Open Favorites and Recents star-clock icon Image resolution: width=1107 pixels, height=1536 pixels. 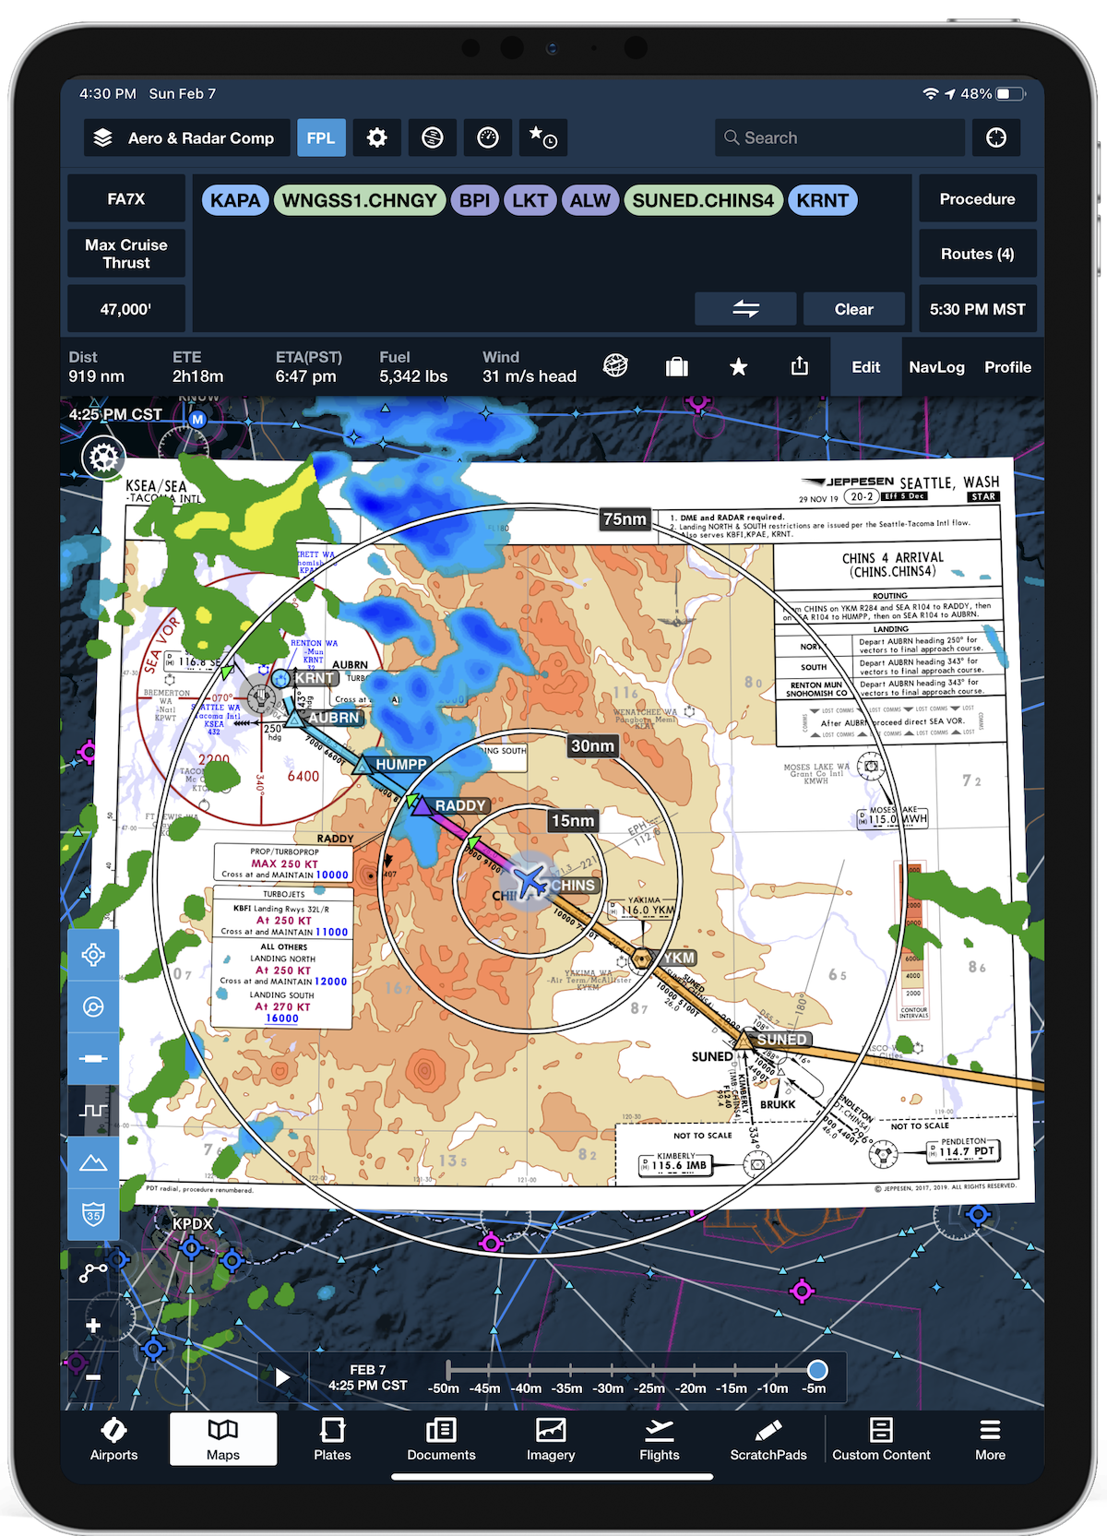(x=542, y=137)
